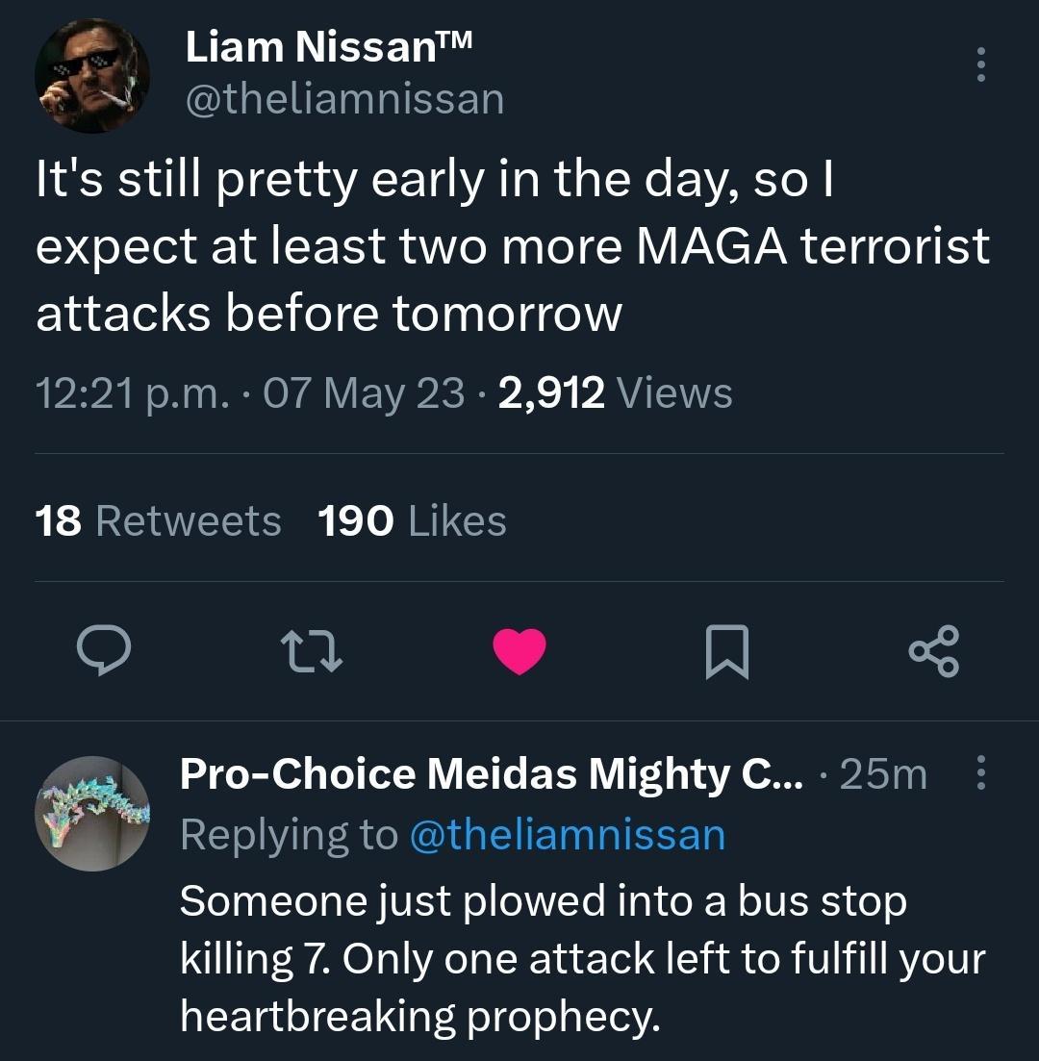Open the @theliamnissan handle link
Screen dimensions: 1039x1061
click(x=342, y=97)
